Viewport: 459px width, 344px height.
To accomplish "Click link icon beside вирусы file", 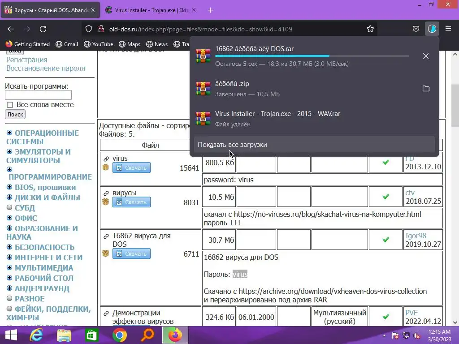I will pyautogui.click(x=106, y=193).
